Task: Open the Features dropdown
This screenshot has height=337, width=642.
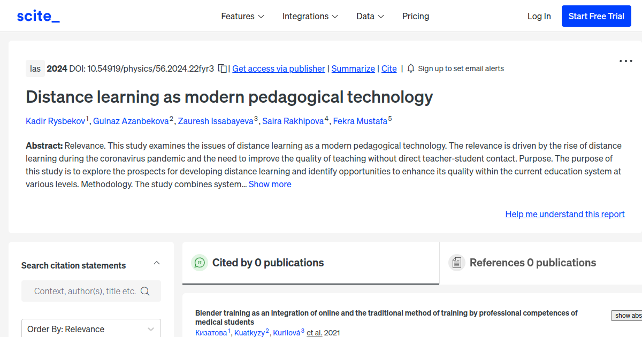Action: [242, 16]
